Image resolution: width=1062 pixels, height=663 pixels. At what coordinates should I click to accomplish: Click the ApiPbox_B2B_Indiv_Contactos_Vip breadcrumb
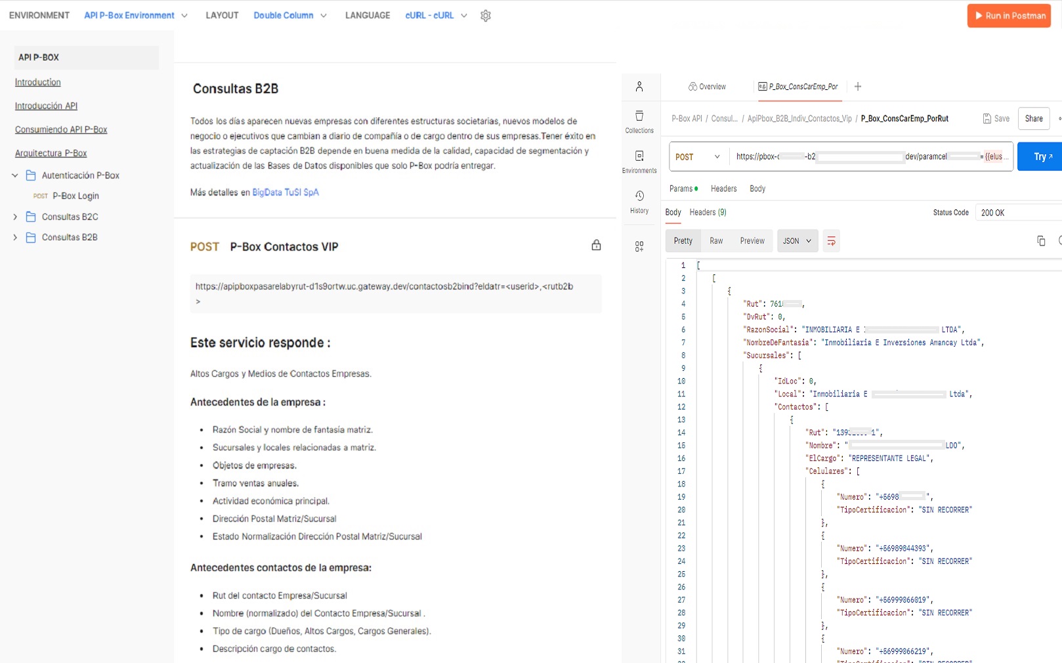[x=799, y=119]
